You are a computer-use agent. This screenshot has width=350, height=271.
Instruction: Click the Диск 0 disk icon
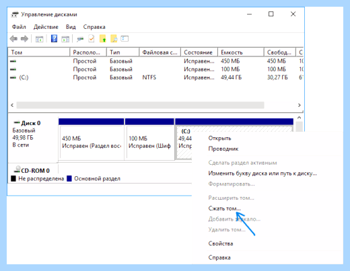(x=17, y=122)
